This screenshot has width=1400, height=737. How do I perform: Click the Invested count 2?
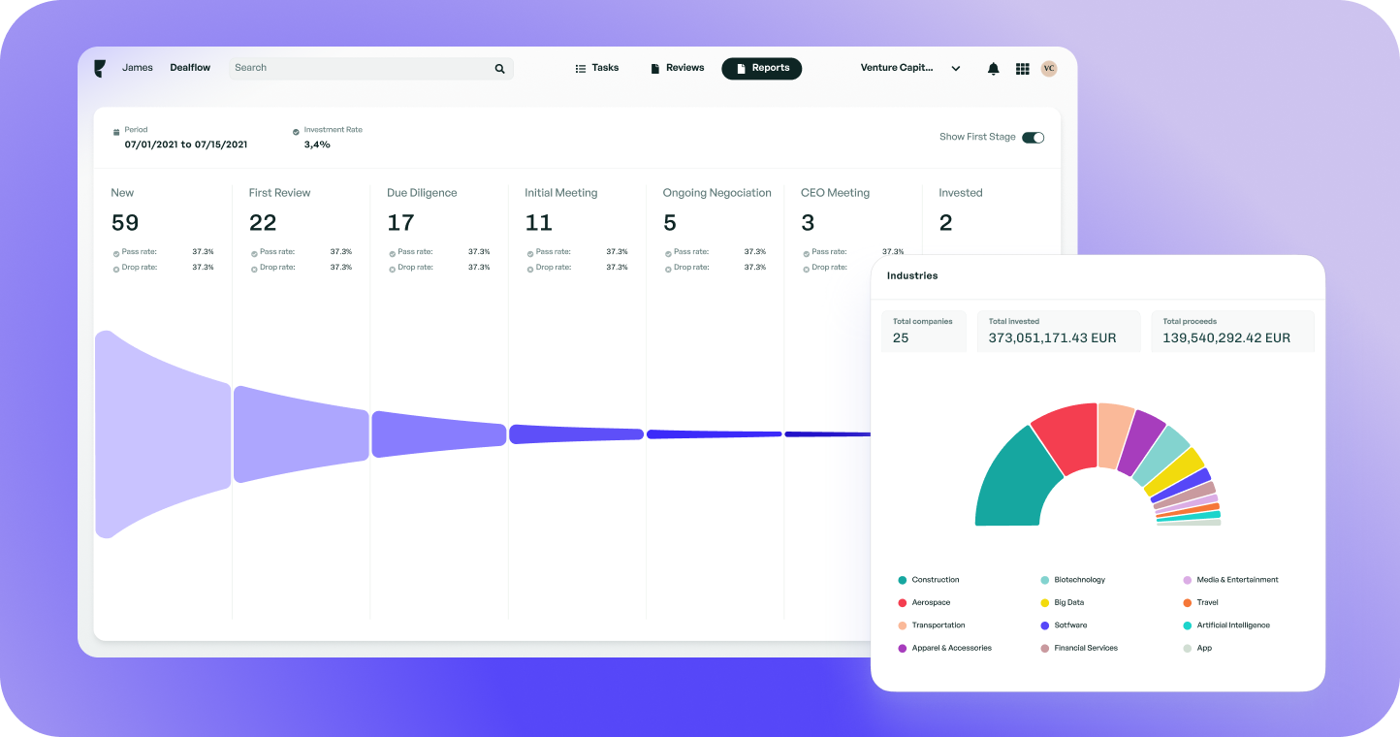[945, 223]
